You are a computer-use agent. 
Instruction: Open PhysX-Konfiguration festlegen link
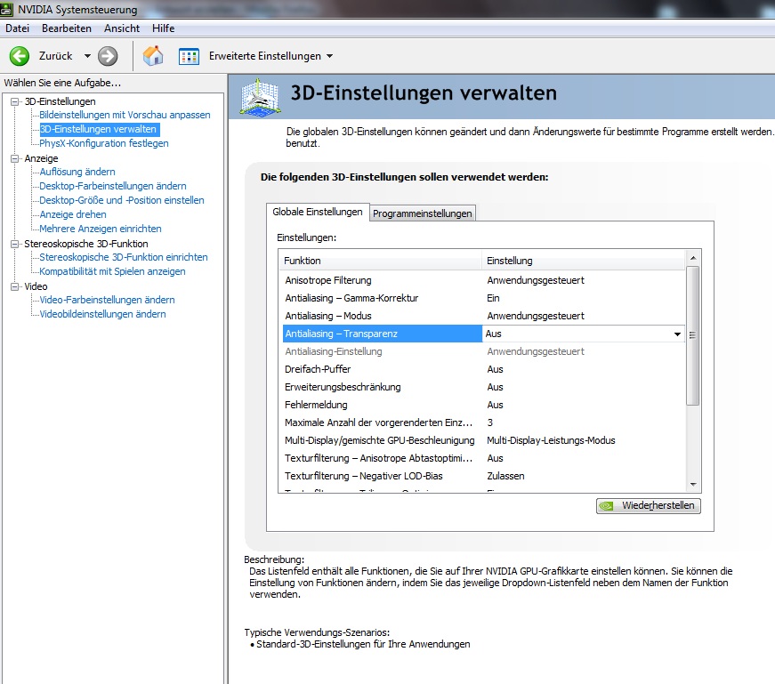point(103,143)
